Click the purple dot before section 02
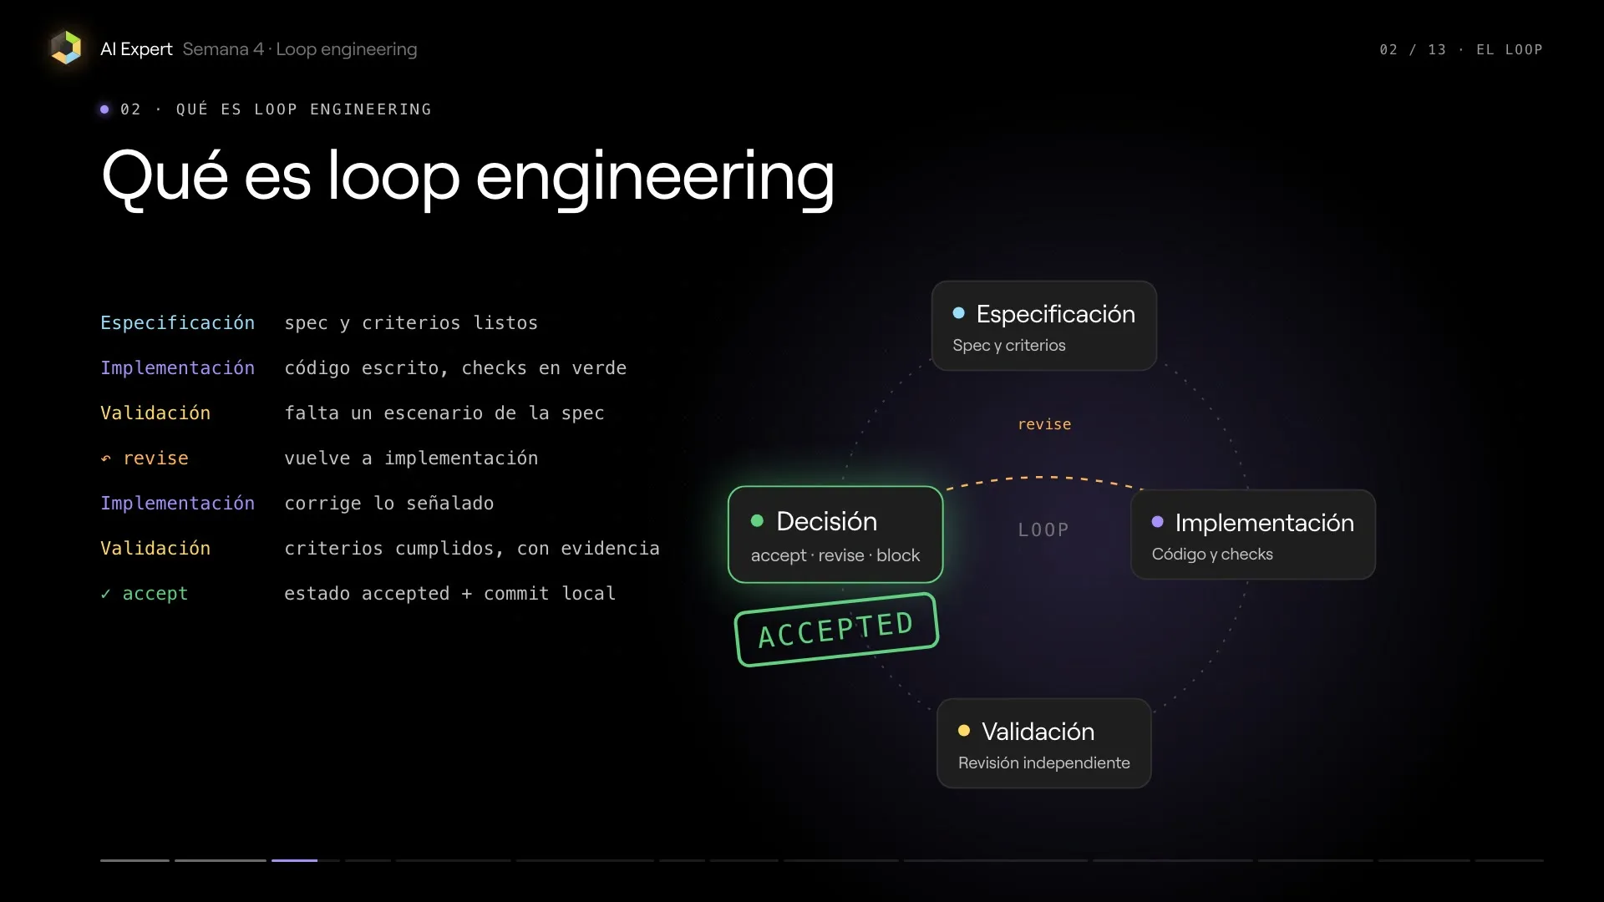This screenshot has width=1604, height=902. (104, 109)
